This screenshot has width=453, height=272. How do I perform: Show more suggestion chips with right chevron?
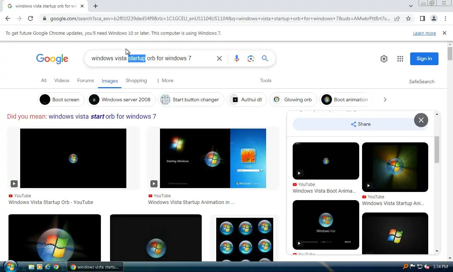coord(385,100)
